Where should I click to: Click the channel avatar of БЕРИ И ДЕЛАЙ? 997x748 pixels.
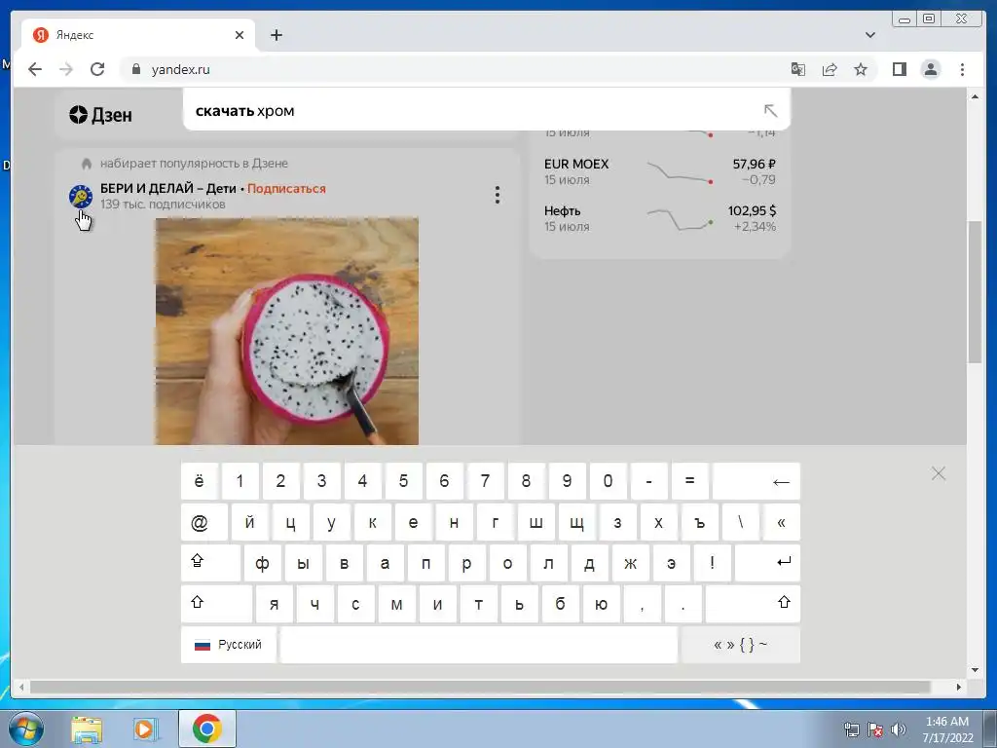[81, 196]
